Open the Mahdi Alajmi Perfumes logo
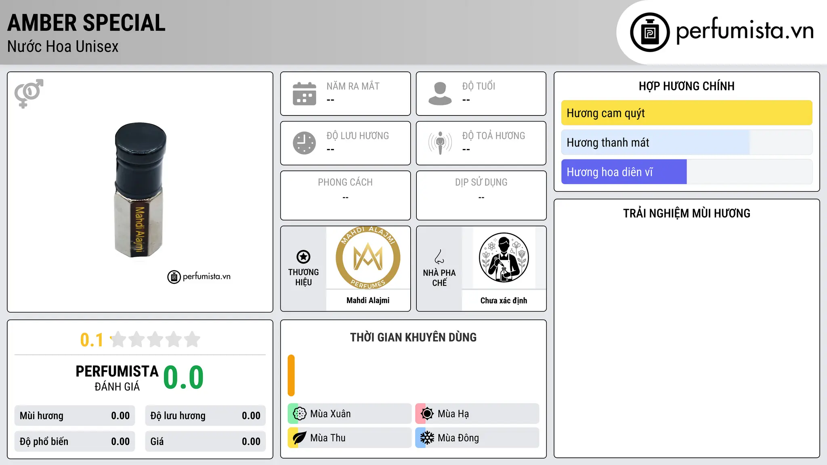Viewport: 827px width, 465px height. pyautogui.click(x=368, y=258)
